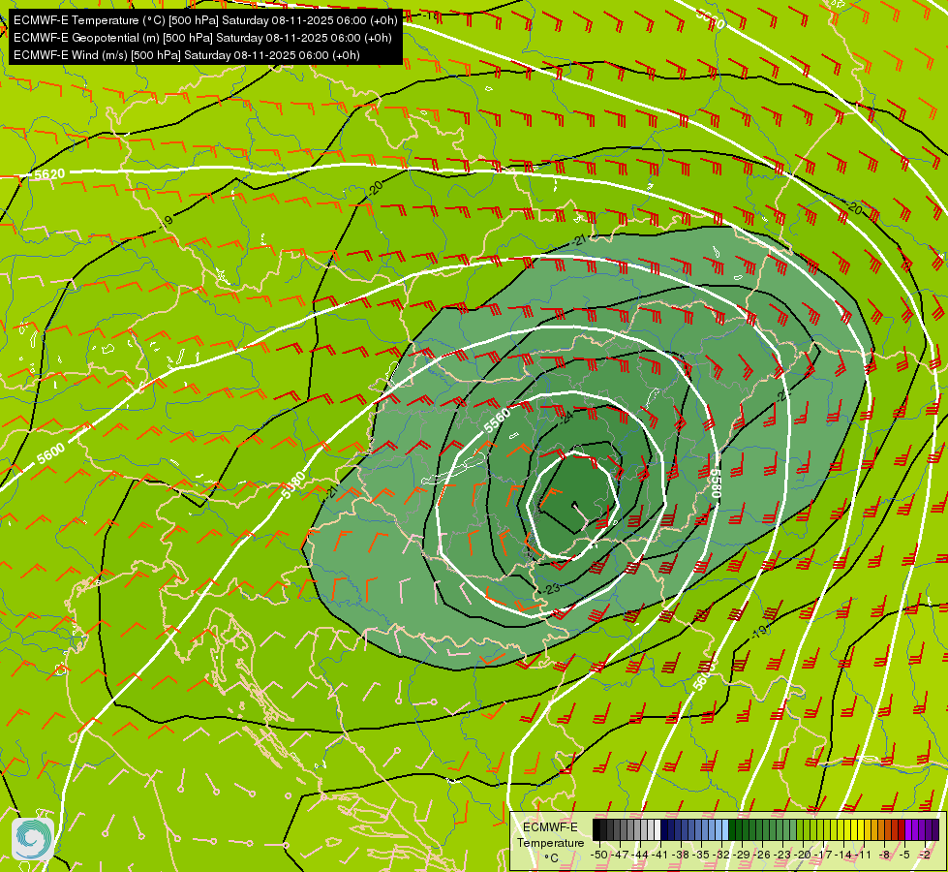Viewport: 948px width, 872px height.
Task: Click the '-26' legend tick value
Action: tap(762, 855)
